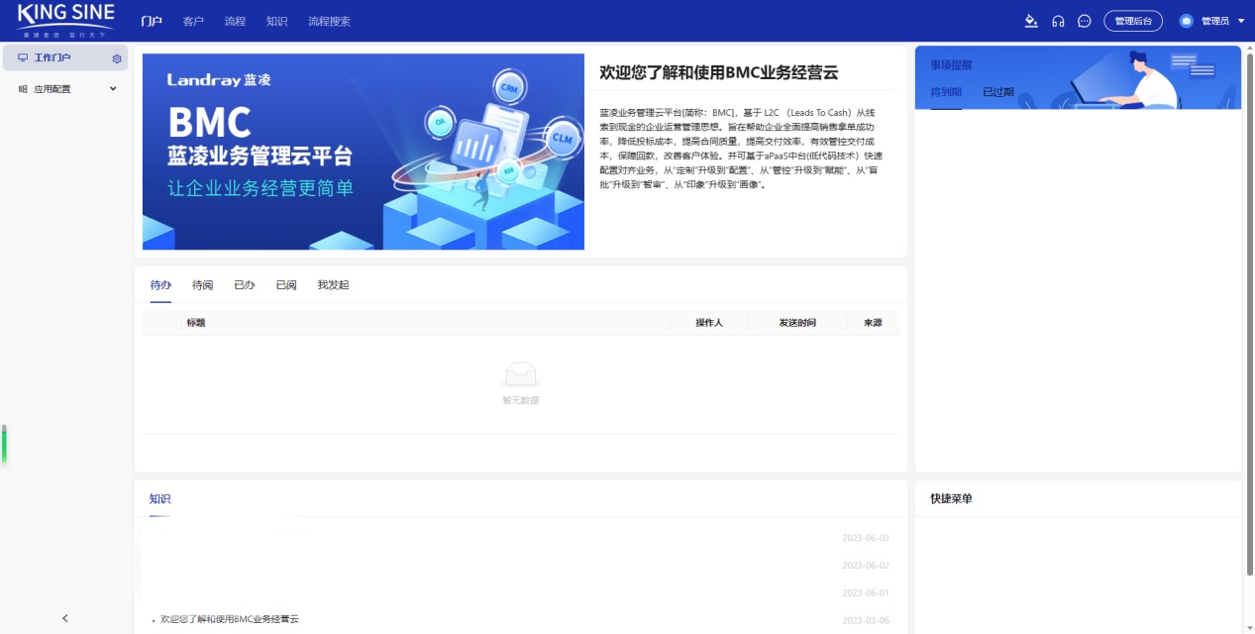Switch to the 已办 tab
Viewport: 1255px width, 634px height.
(244, 285)
